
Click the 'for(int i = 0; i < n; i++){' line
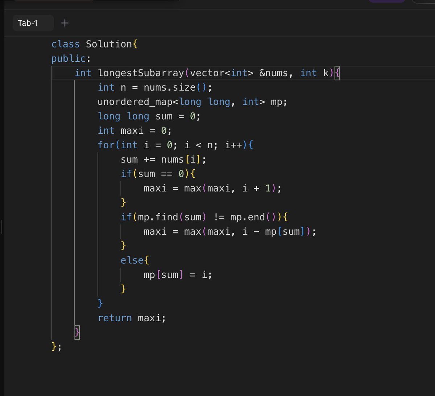(175, 145)
